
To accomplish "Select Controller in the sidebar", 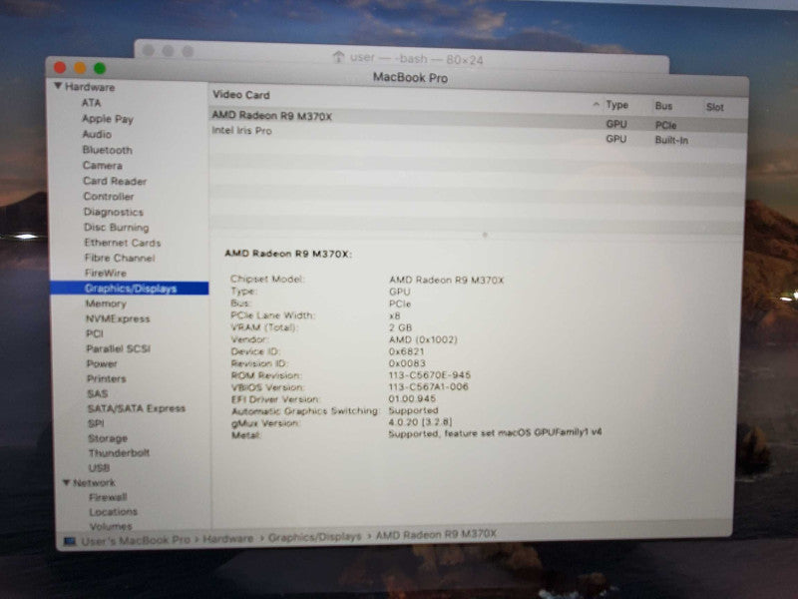I will click(109, 196).
